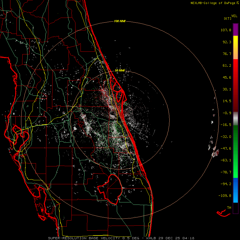Select the -63.1 velocity scale value
Image resolution: width=240 pixels, height=240 pixels.
pyautogui.click(x=226, y=160)
